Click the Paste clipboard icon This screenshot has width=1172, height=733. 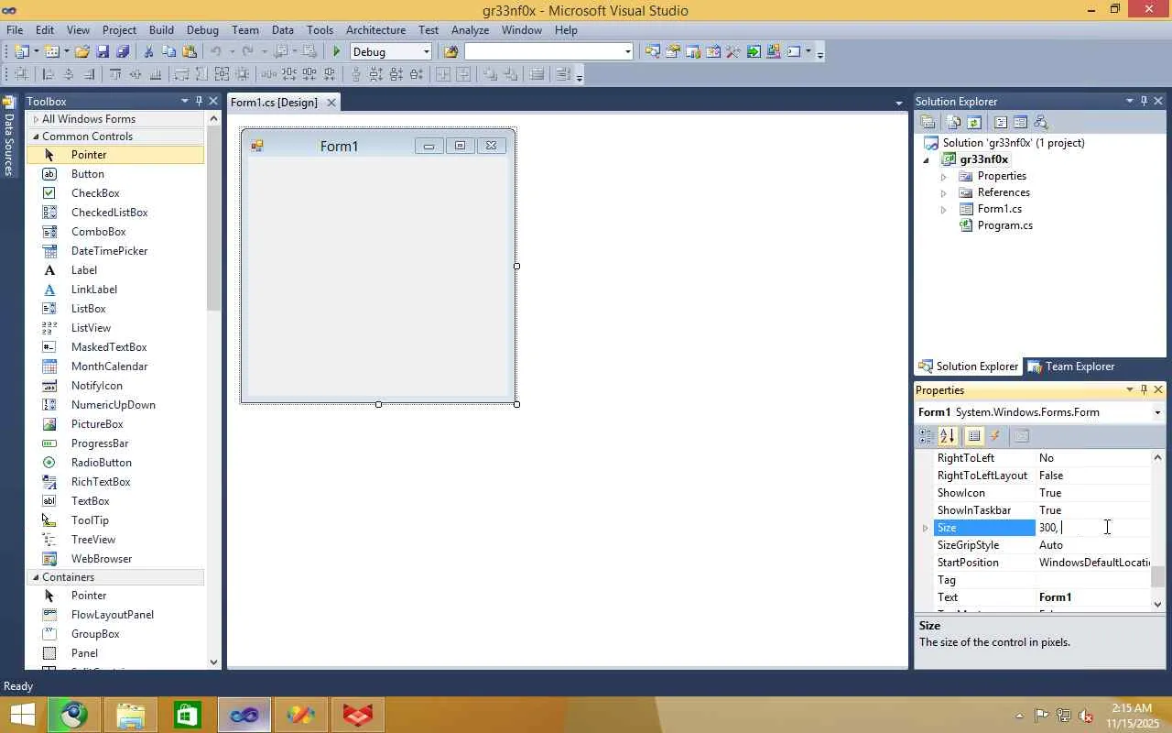coord(190,52)
